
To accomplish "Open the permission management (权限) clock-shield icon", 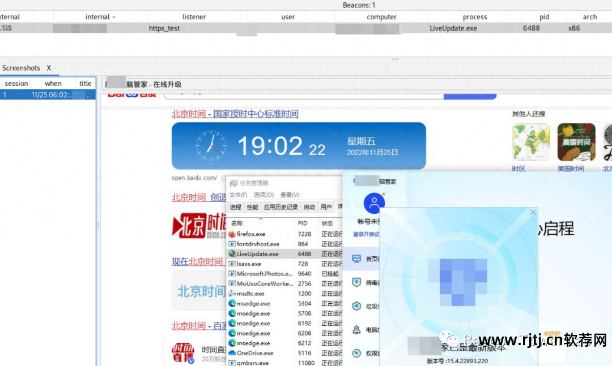I will point(356,352).
